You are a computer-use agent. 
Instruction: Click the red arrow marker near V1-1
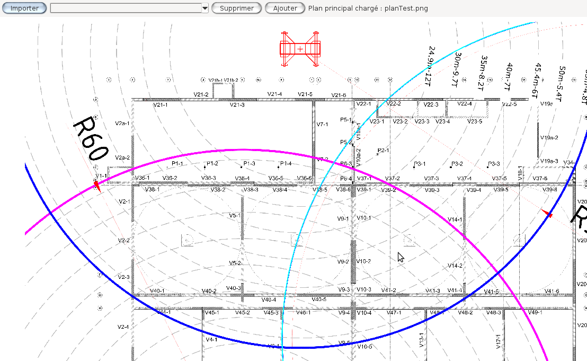click(97, 185)
